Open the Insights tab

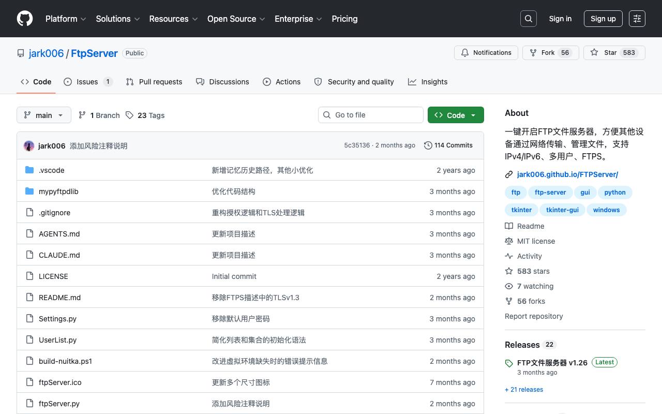(428, 82)
